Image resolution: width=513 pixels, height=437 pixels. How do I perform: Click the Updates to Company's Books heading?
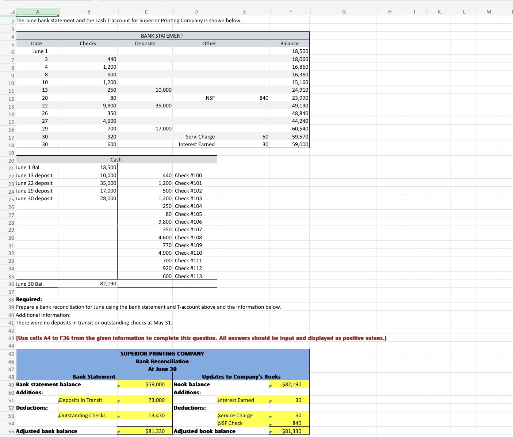[x=241, y=377]
